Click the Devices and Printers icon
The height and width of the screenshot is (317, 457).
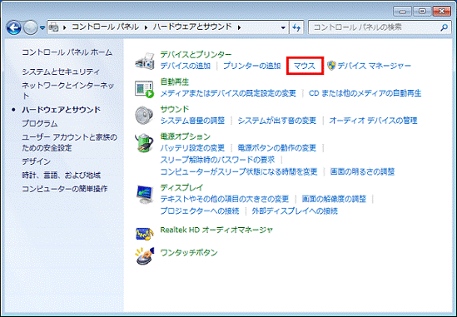(145, 61)
